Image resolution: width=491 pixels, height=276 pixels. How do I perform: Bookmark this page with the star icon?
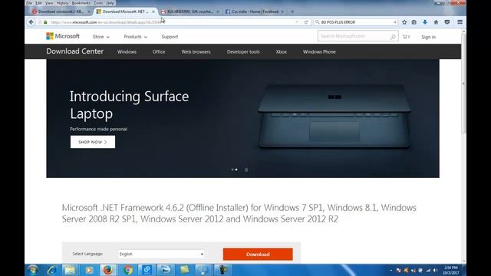(404, 22)
